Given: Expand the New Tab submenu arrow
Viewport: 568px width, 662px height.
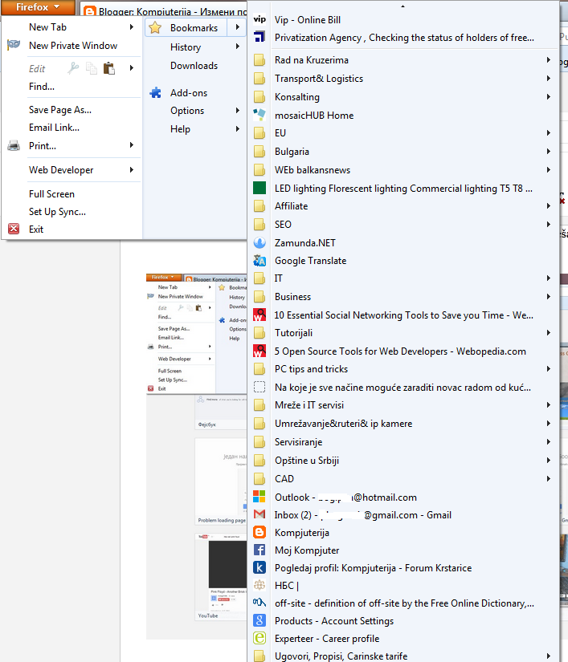Looking at the screenshot, I should [x=132, y=27].
